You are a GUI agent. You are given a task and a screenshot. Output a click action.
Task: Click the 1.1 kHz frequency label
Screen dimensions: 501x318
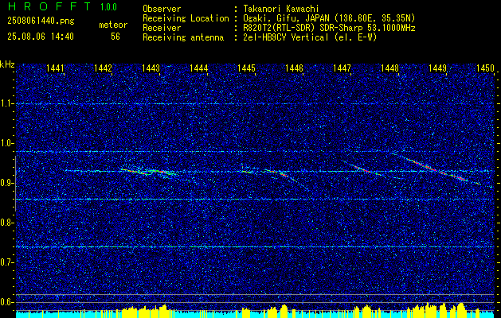(7, 104)
